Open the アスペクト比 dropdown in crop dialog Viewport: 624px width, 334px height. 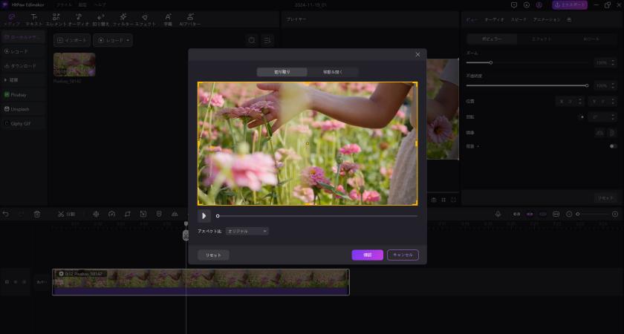click(x=247, y=231)
